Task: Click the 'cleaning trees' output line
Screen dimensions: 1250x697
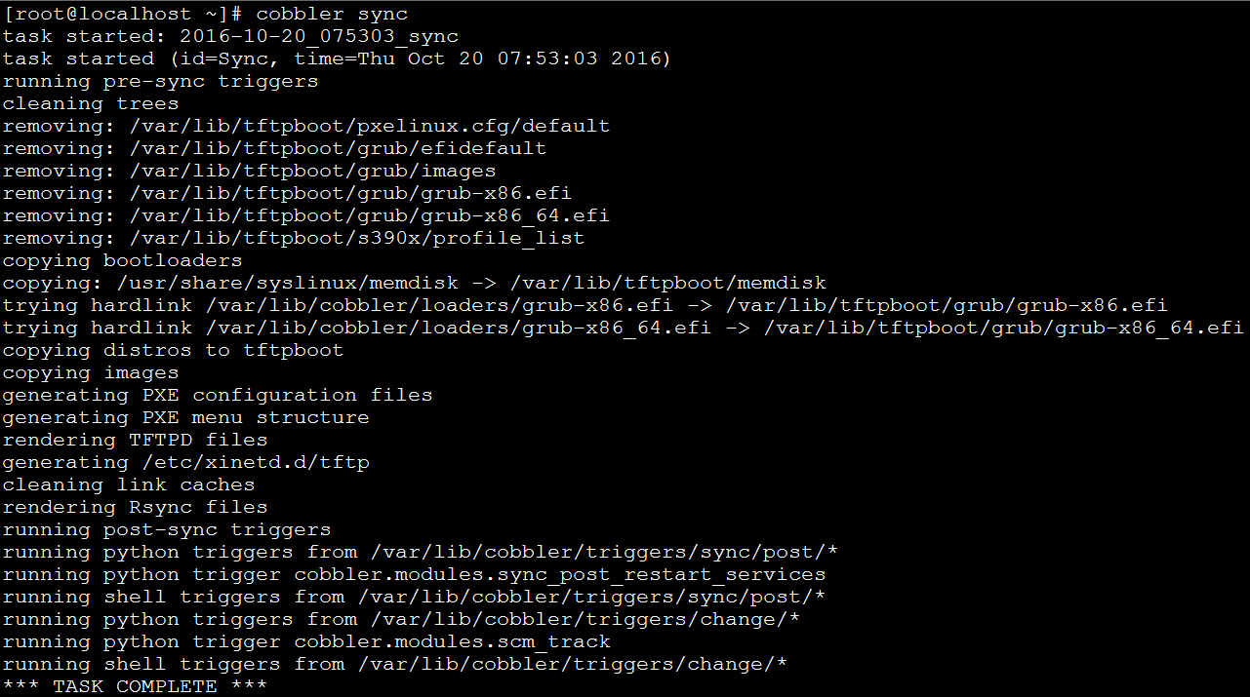Action: [x=91, y=103]
